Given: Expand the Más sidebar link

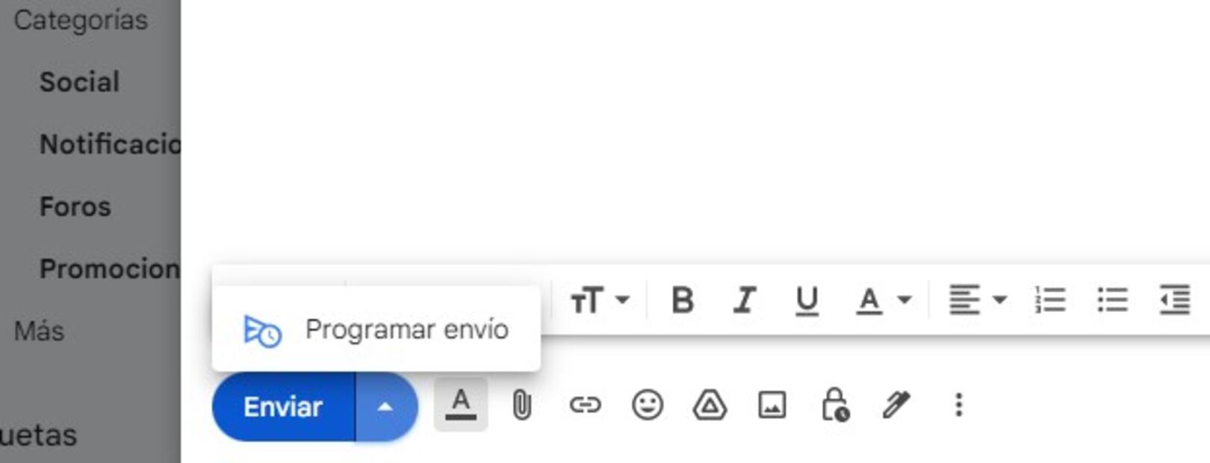Looking at the screenshot, I should pyautogui.click(x=39, y=331).
